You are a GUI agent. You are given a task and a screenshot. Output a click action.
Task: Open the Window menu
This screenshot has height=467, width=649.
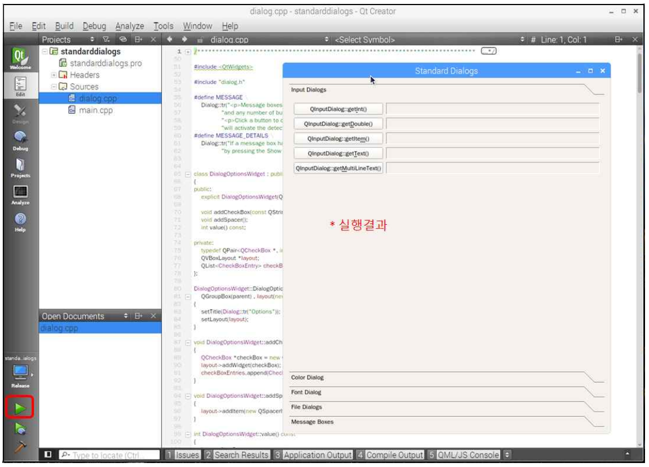tap(197, 25)
